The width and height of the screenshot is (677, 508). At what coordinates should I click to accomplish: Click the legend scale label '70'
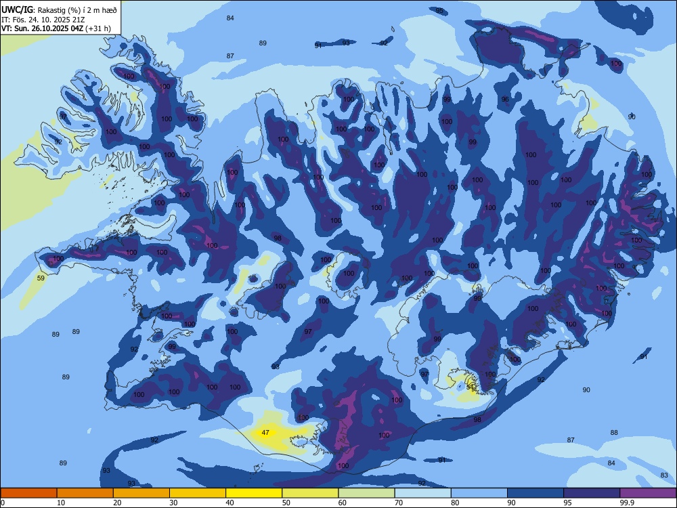pyautogui.click(x=399, y=503)
